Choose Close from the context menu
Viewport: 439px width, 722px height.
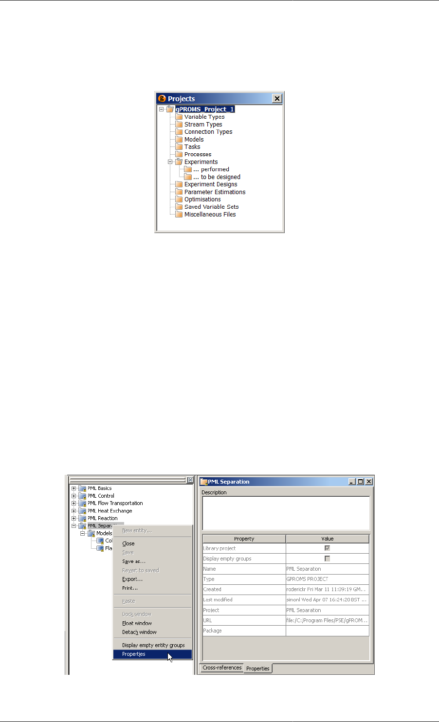pos(153,543)
